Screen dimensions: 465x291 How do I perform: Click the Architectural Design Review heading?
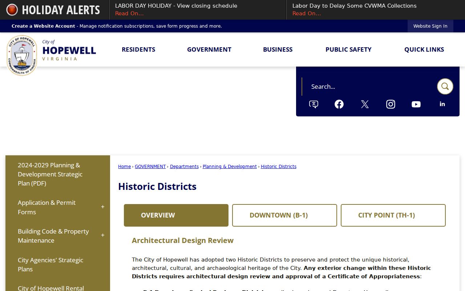183,240
